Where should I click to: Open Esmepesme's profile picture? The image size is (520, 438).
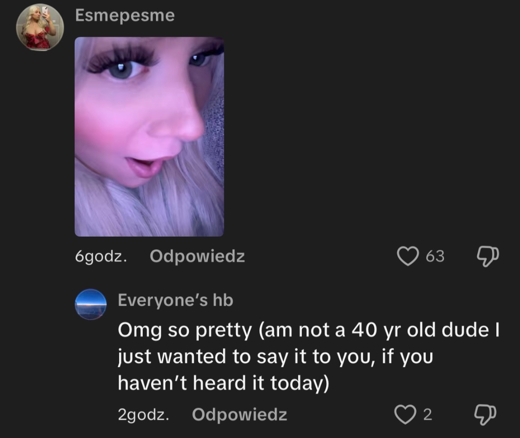40,28
